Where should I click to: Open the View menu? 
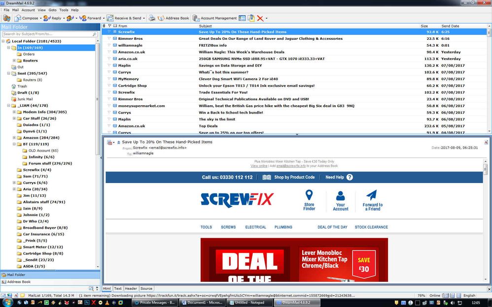point(42,10)
